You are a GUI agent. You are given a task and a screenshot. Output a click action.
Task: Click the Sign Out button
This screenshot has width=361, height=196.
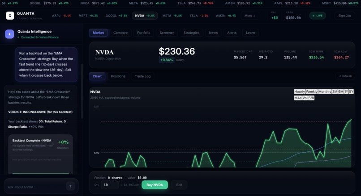[345, 16]
